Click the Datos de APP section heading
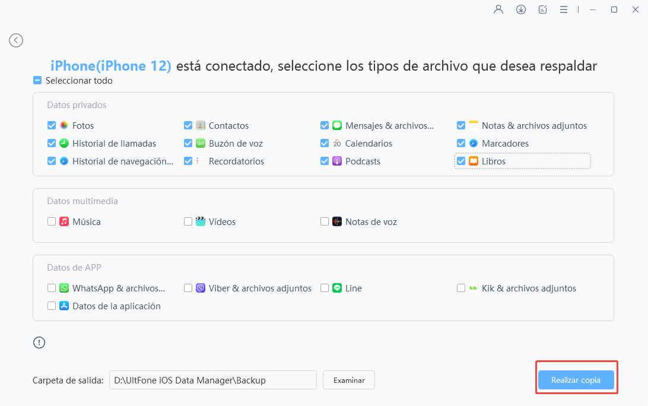The width and height of the screenshot is (648, 406). tap(74, 268)
